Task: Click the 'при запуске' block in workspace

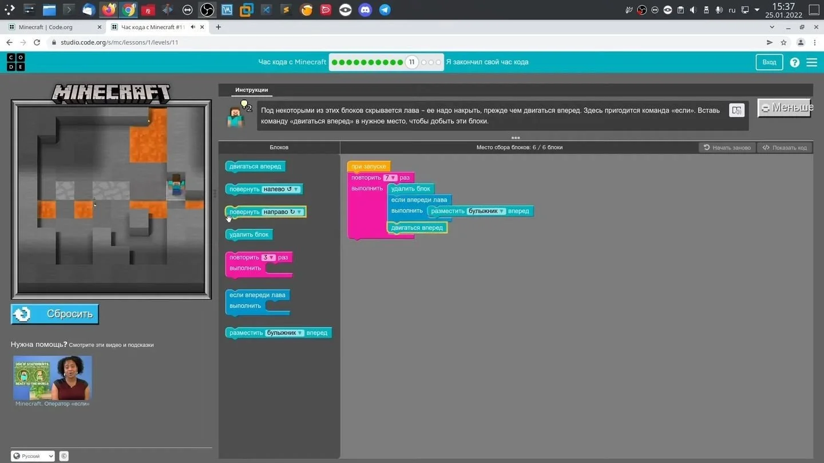Action: 369,166
